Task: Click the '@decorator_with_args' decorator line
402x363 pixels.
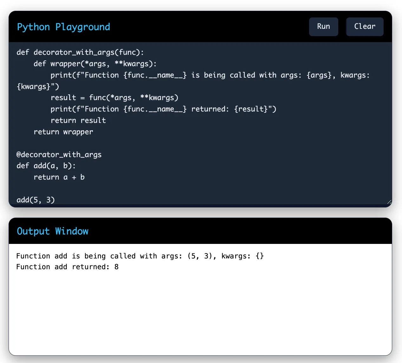Action: 59,155
